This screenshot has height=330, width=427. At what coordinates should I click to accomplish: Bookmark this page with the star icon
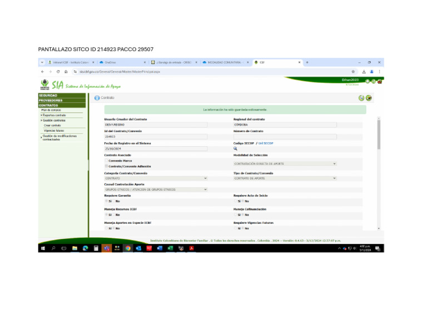tap(354, 72)
